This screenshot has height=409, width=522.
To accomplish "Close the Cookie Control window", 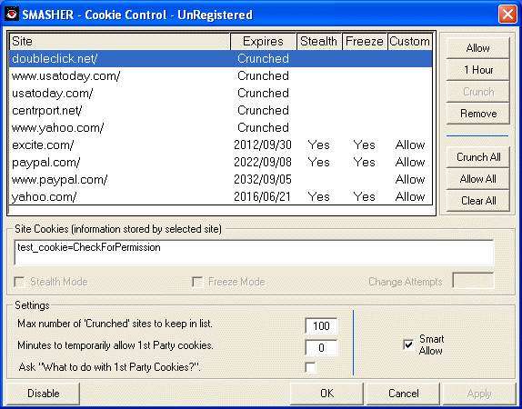I will pyautogui.click(x=507, y=15).
